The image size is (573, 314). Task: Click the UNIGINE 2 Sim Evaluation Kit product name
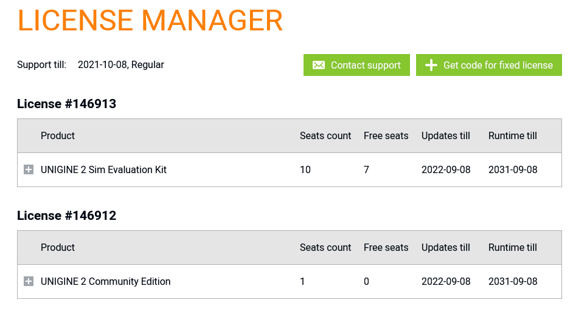click(103, 169)
